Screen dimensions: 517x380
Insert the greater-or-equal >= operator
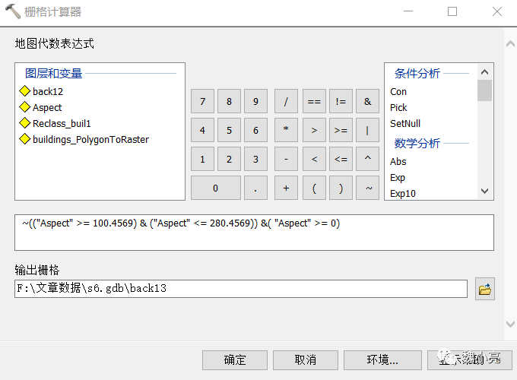(x=341, y=130)
